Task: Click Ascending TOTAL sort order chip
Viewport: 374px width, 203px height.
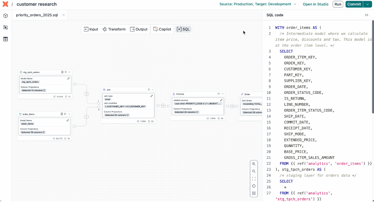Action: coord(252,104)
